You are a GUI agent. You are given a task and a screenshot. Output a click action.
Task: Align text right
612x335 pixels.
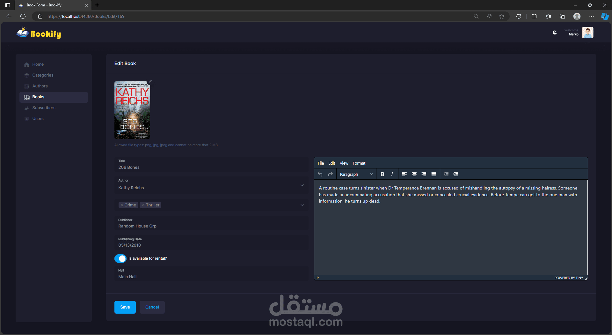click(424, 174)
